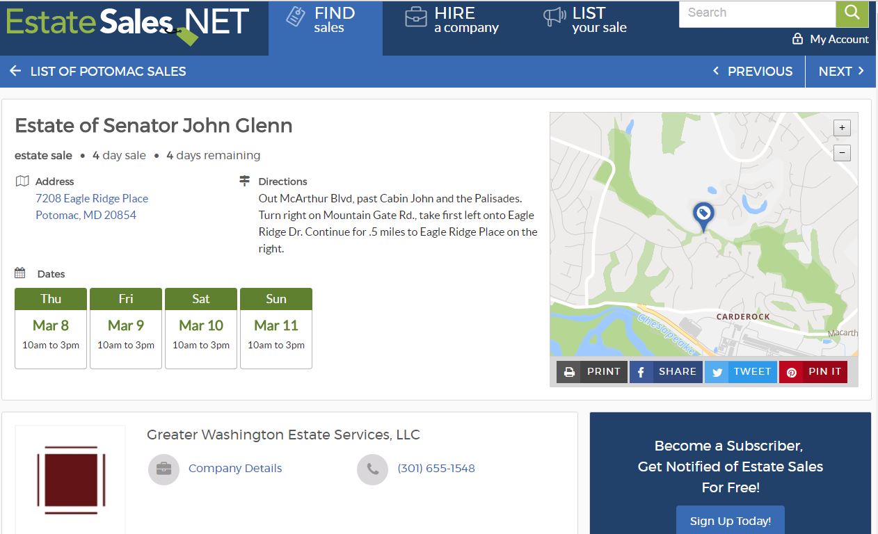Go to the PREVIOUS sale listing
This screenshot has height=534, width=878.
[x=753, y=71]
